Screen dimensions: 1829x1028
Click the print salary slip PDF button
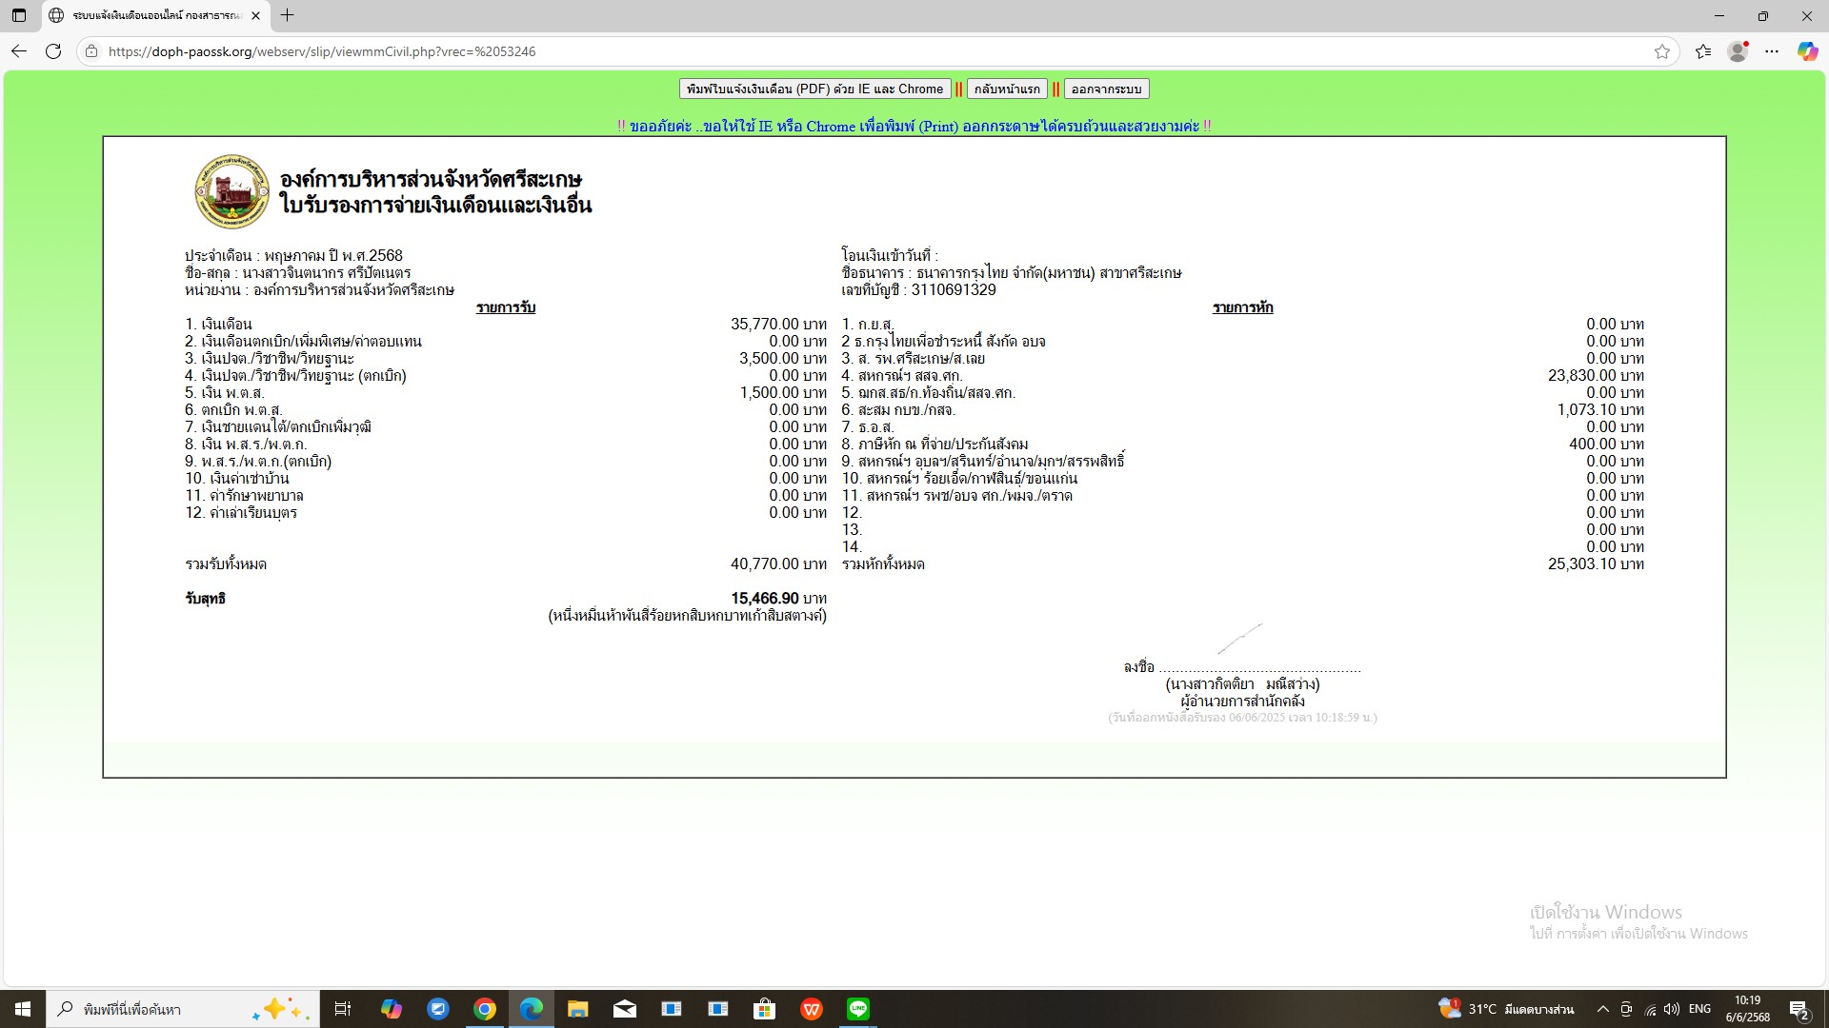[814, 89]
